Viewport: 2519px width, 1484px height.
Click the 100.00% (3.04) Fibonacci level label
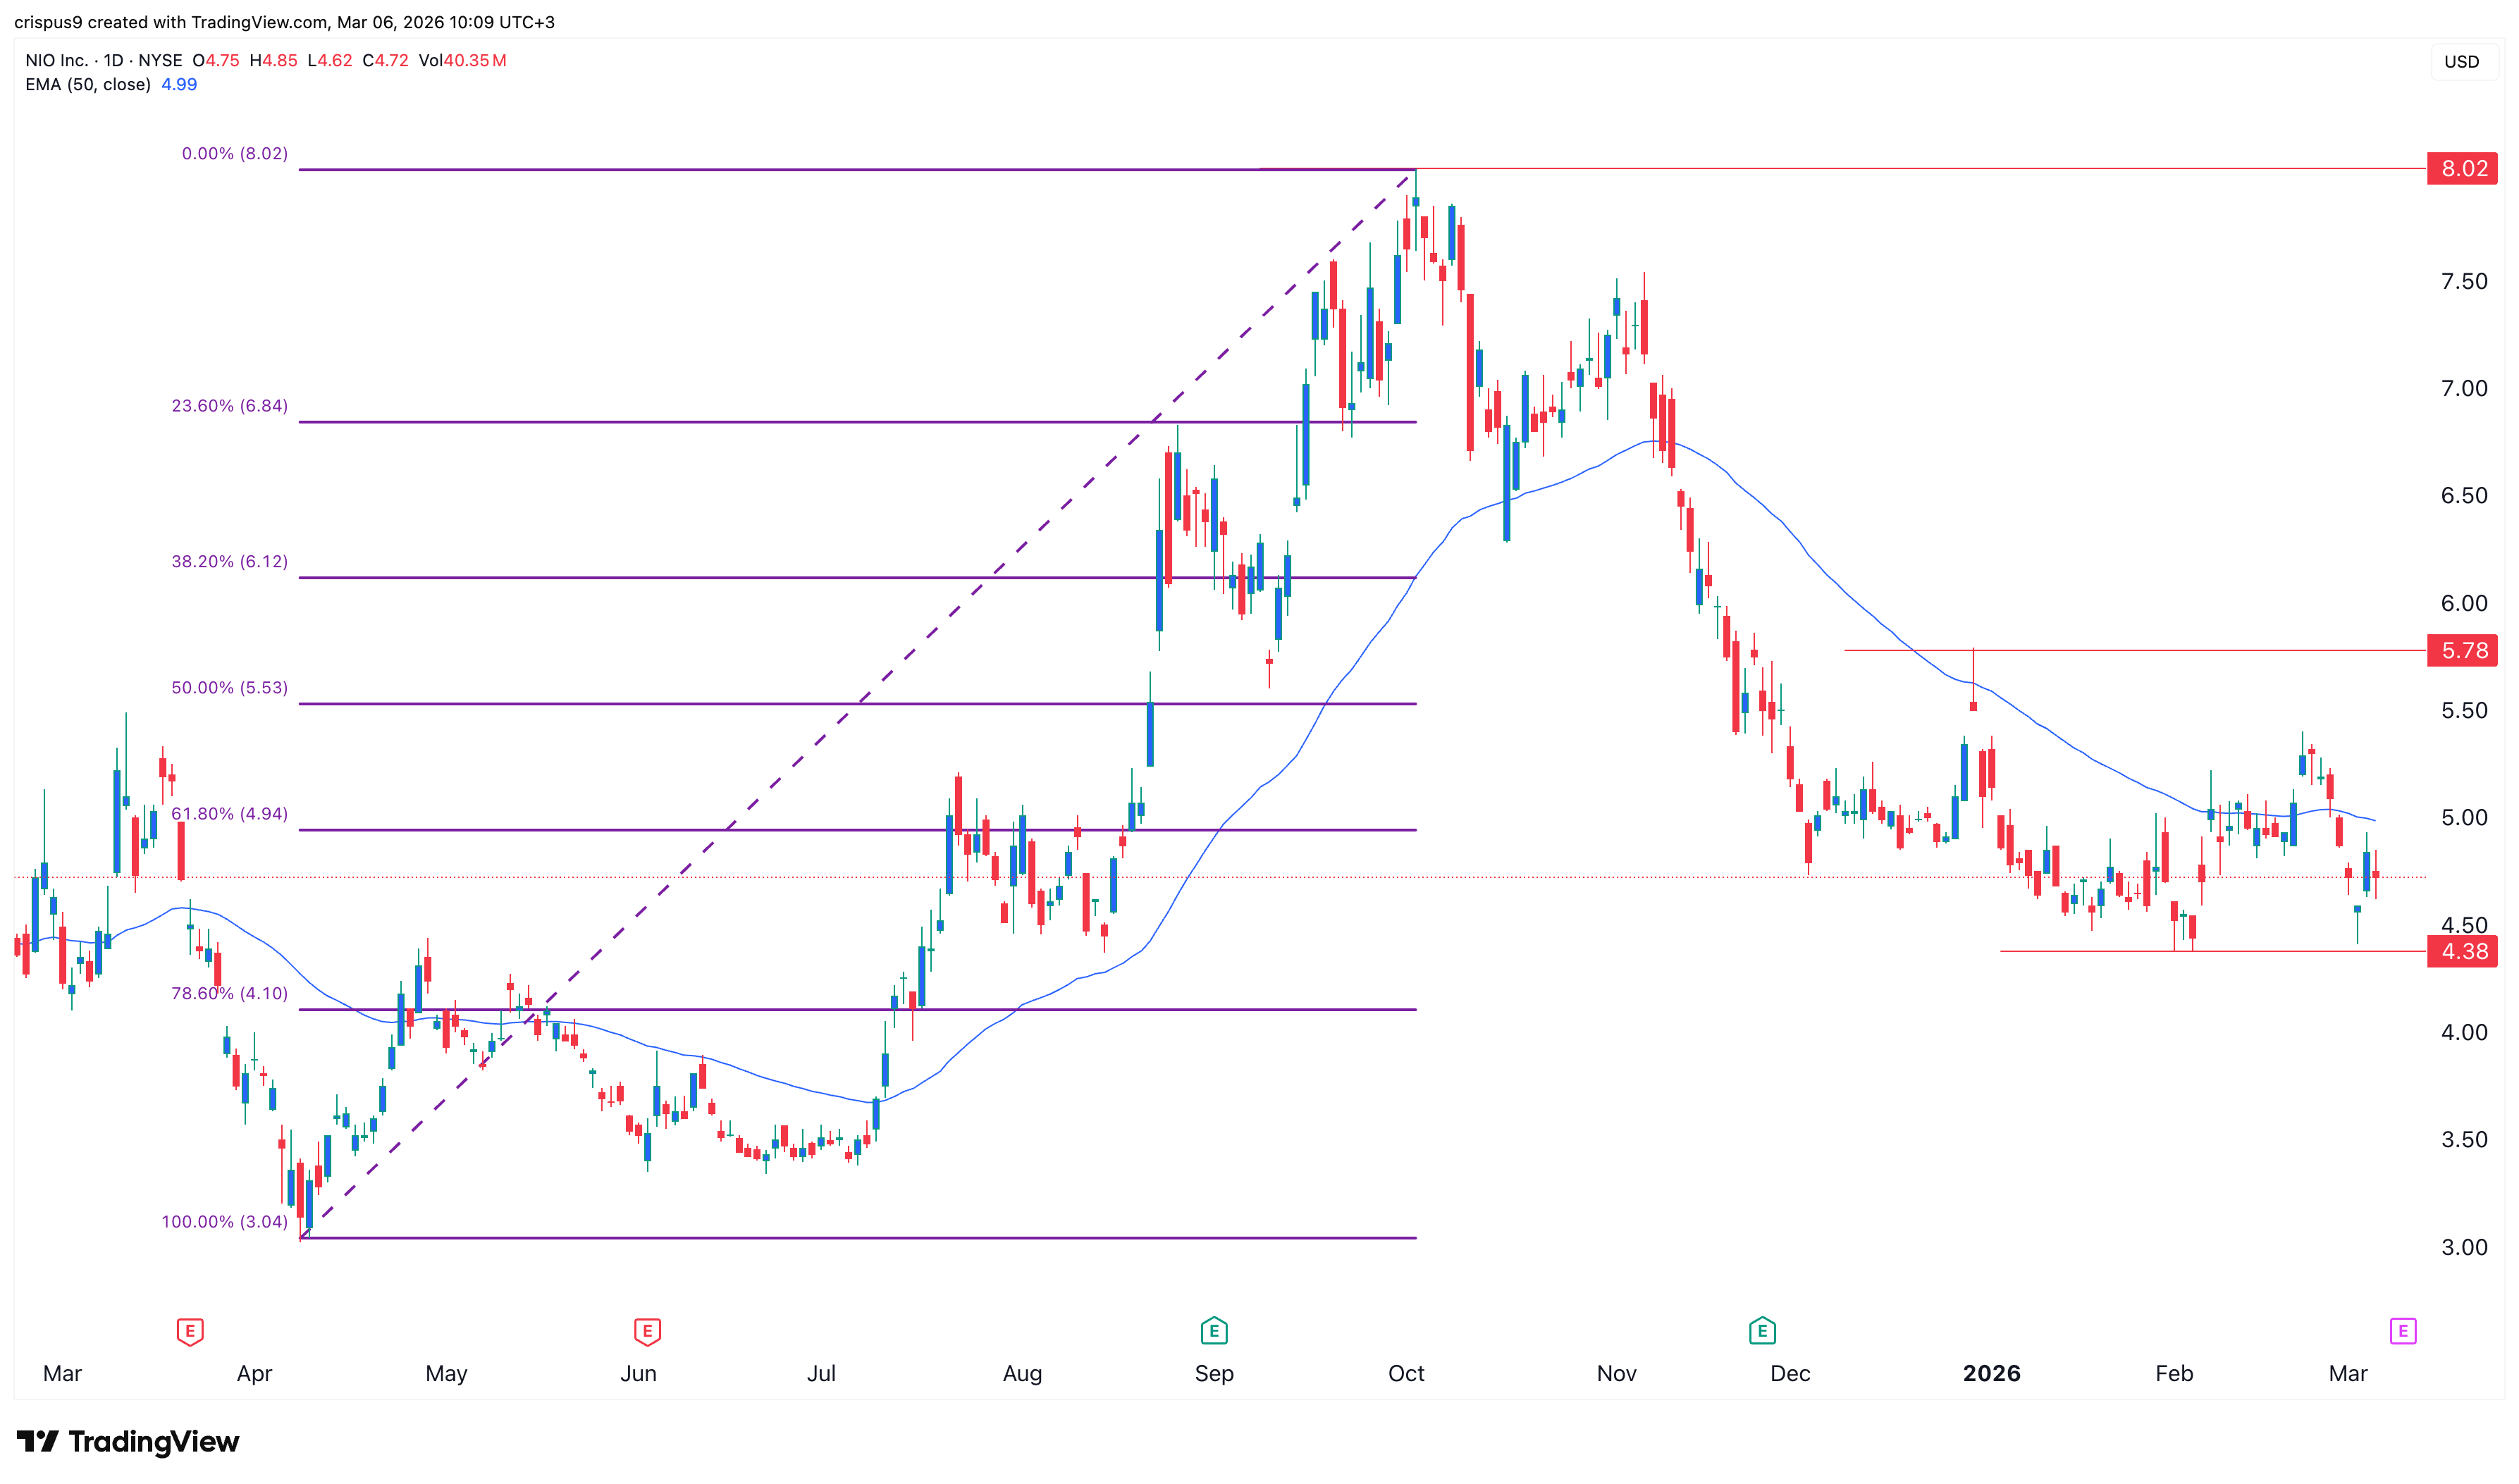[x=224, y=1222]
